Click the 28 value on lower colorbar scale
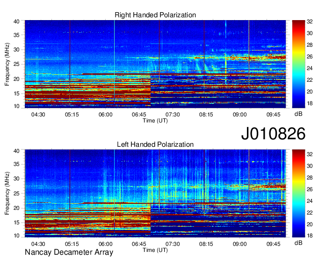318x258 pixels. pyautogui.click(x=310, y=178)
